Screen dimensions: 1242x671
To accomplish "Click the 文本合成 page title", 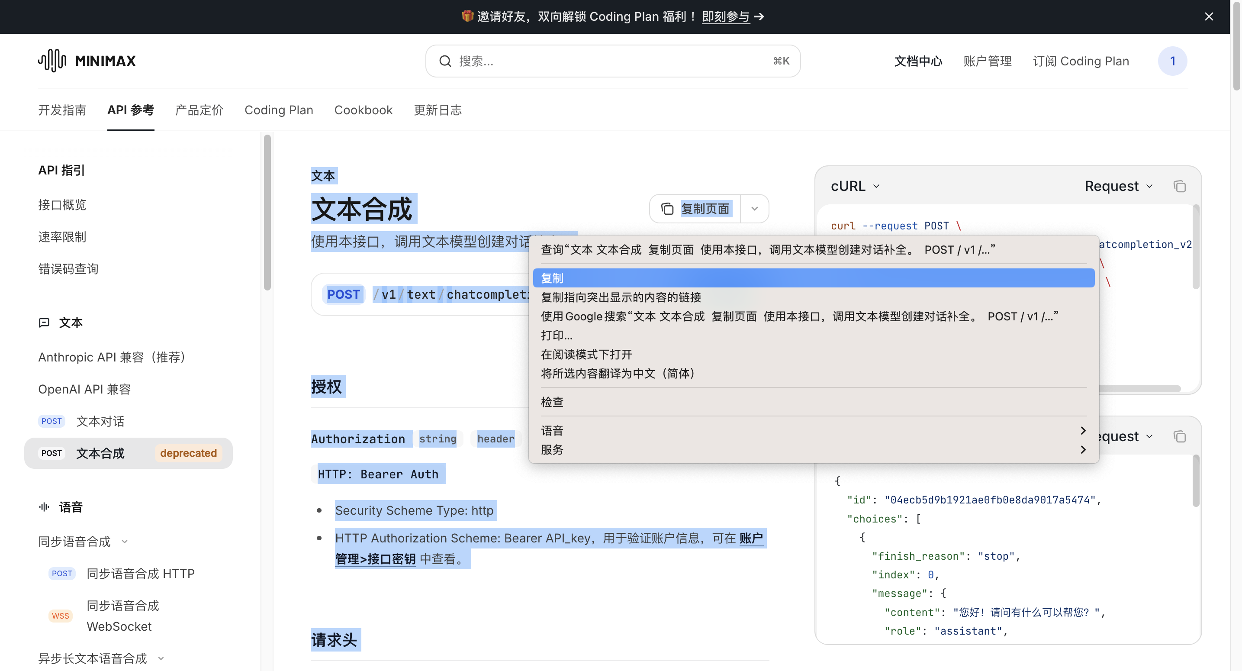I will coord(362,209).
